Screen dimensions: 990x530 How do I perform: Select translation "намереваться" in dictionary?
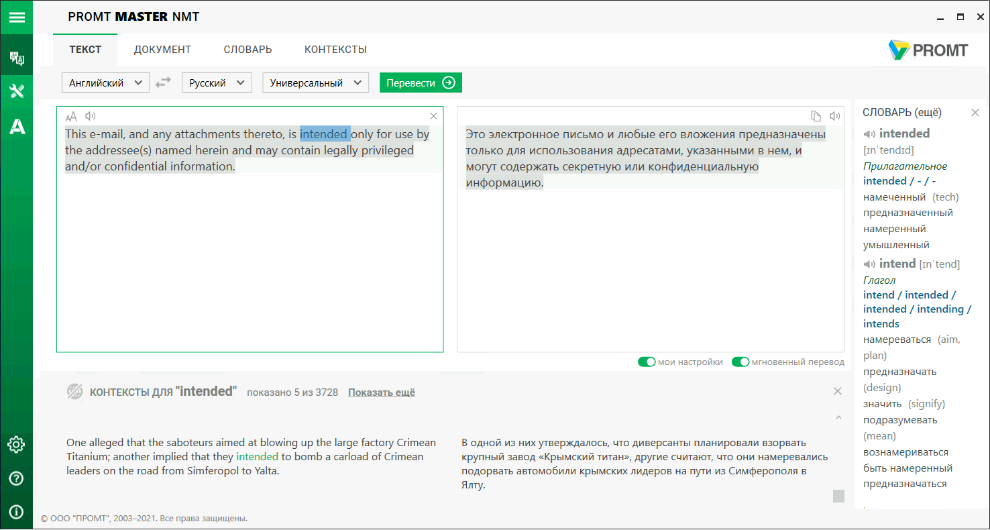pos(897,339)
